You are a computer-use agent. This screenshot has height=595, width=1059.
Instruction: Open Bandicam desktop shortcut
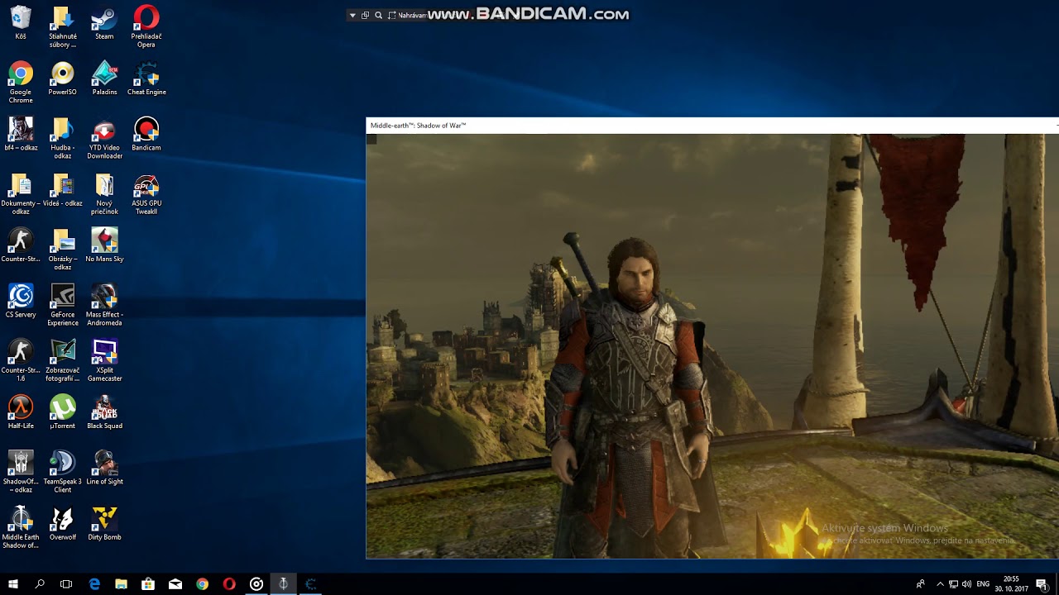(x=146, y=133)
